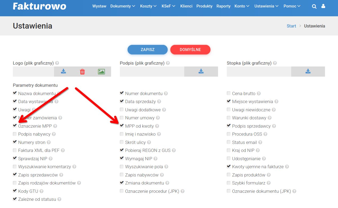Click the Stopka file upload icon
This screenshot has width=338, height=208.
click(308, 71)
